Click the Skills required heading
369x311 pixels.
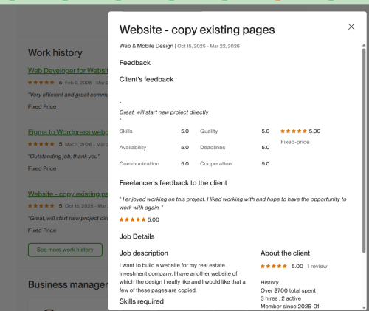pyautogui.click(x=142, y=301)
